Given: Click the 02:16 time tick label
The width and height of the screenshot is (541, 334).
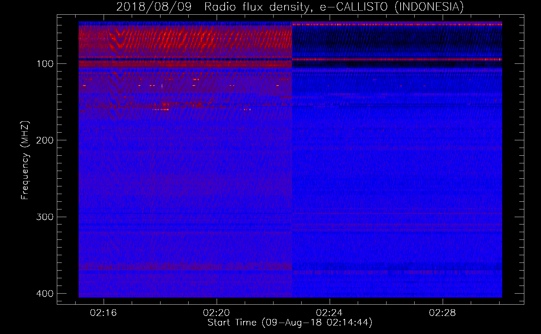Looking at the screenshot, I should pos(103,313).
